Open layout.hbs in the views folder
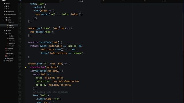The image size is (184, 103). pos(12,43)
